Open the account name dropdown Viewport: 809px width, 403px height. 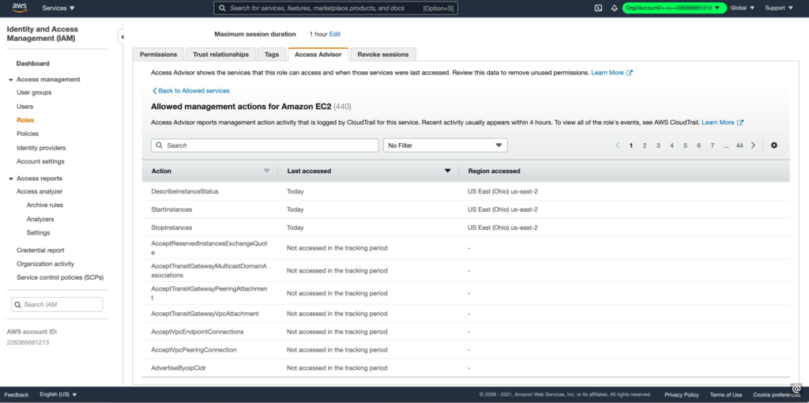point(675,8)
